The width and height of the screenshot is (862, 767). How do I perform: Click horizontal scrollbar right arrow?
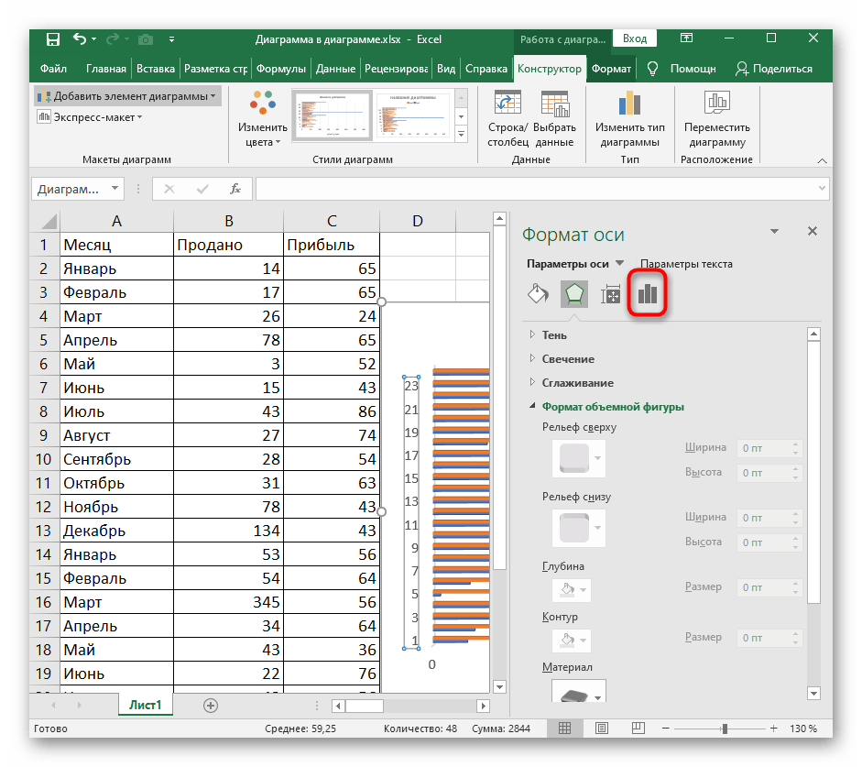coord(484,706)
